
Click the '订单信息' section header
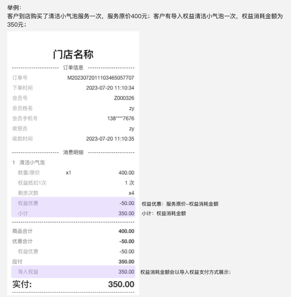[x=73, y=68]
